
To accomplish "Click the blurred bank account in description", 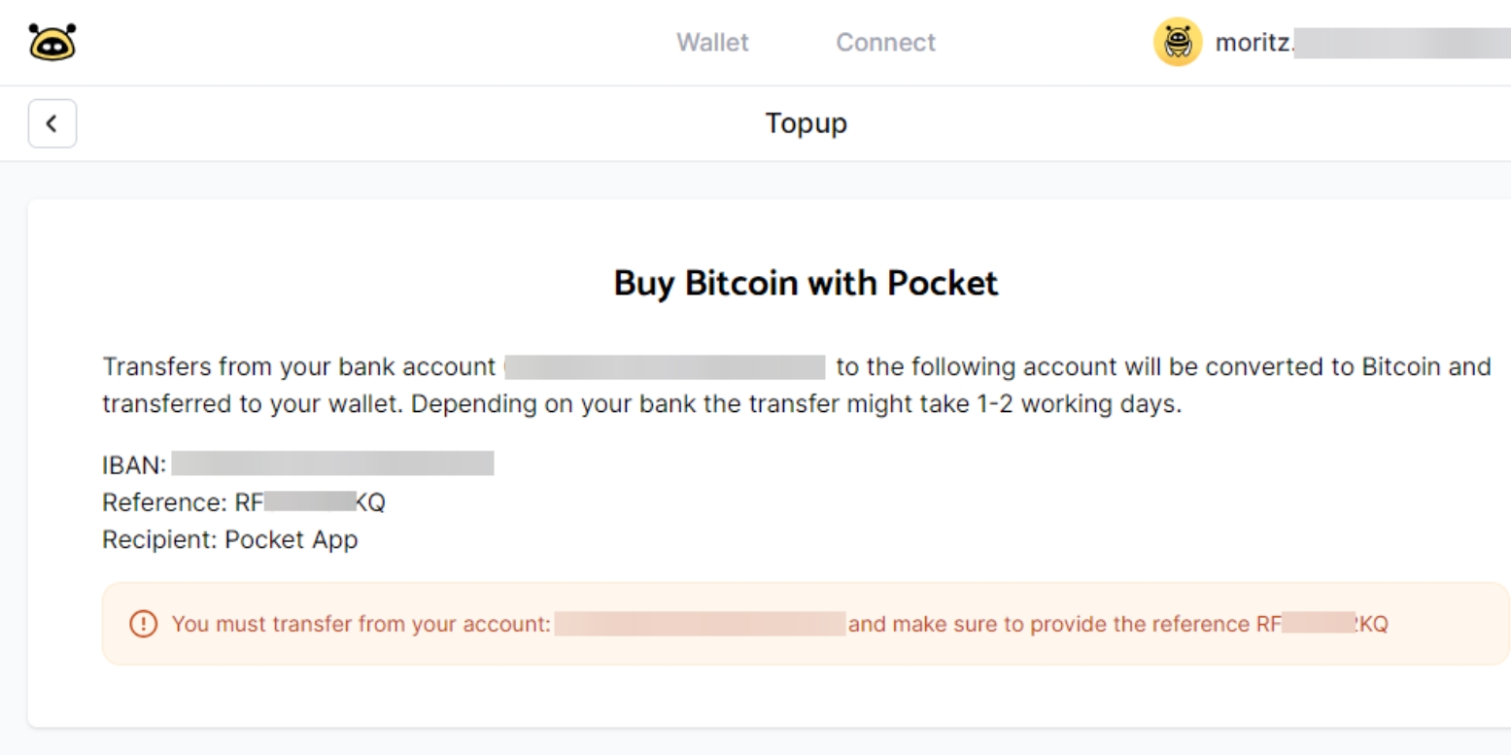I will click(665, 367).
